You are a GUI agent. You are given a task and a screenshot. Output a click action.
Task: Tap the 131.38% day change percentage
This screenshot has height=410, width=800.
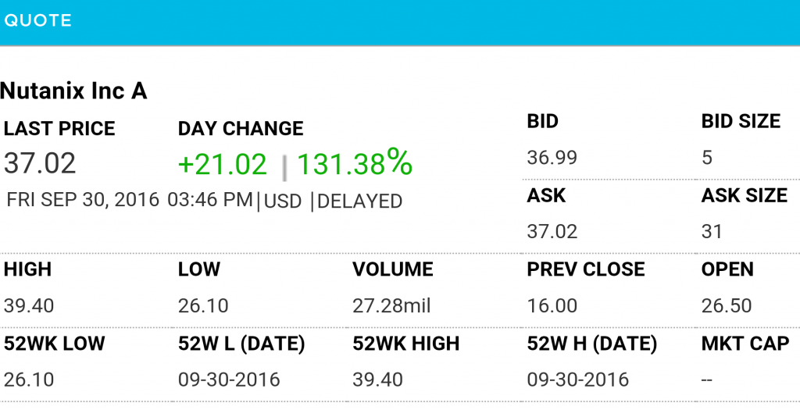(354, 163)
